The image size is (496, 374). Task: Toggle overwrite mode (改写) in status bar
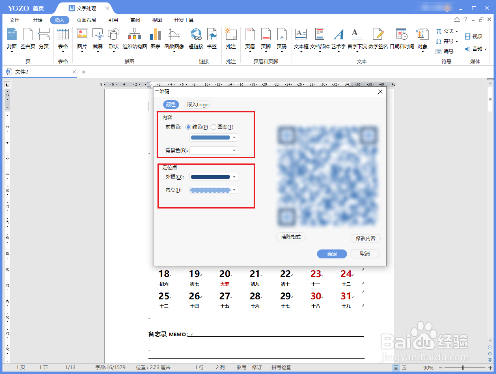(x=242, y=368)
